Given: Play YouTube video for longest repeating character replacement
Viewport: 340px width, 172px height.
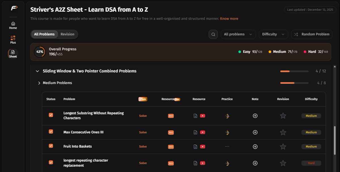Looking at the screenshot, I should point(203,163).
